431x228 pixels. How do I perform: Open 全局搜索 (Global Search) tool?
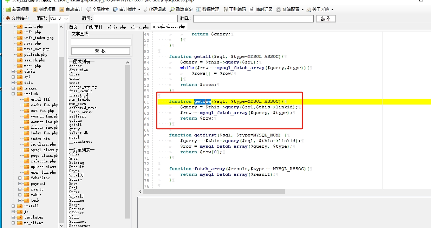click(x=98, y=9)
